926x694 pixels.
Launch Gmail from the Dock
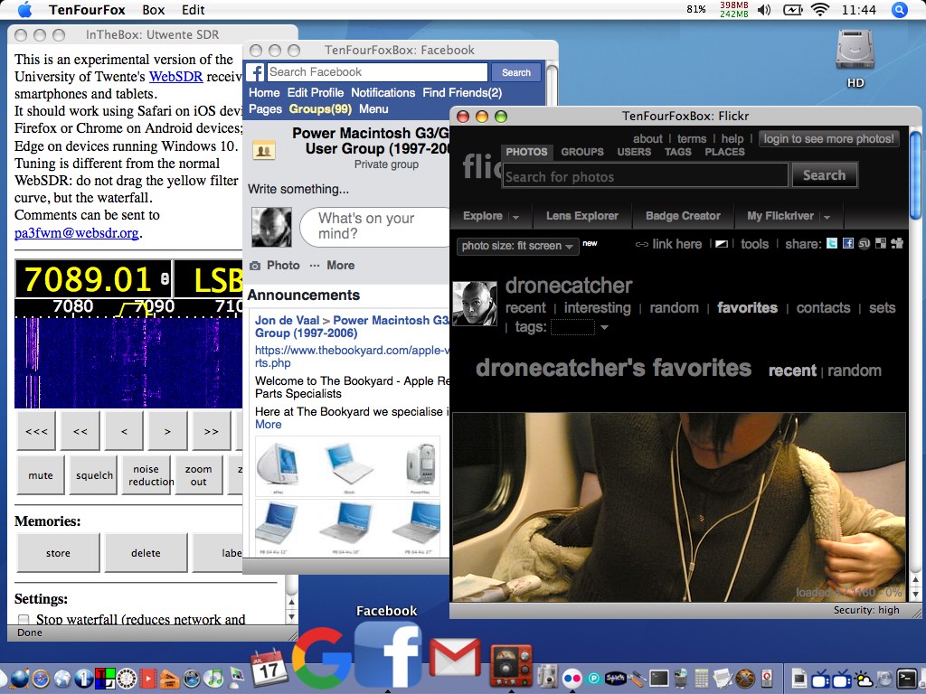point(454,659)
